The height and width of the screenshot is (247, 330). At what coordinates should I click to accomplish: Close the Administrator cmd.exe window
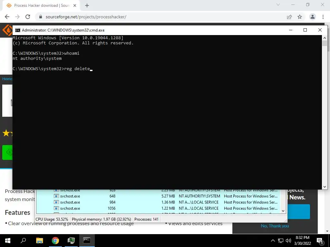click(x=320, y=30)
